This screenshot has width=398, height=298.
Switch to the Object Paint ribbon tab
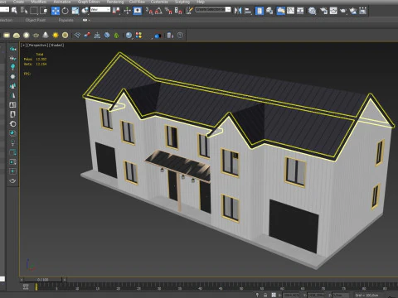(36, 20)
